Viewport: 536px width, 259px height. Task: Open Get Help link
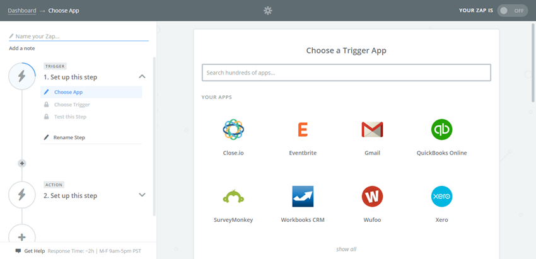35,251
